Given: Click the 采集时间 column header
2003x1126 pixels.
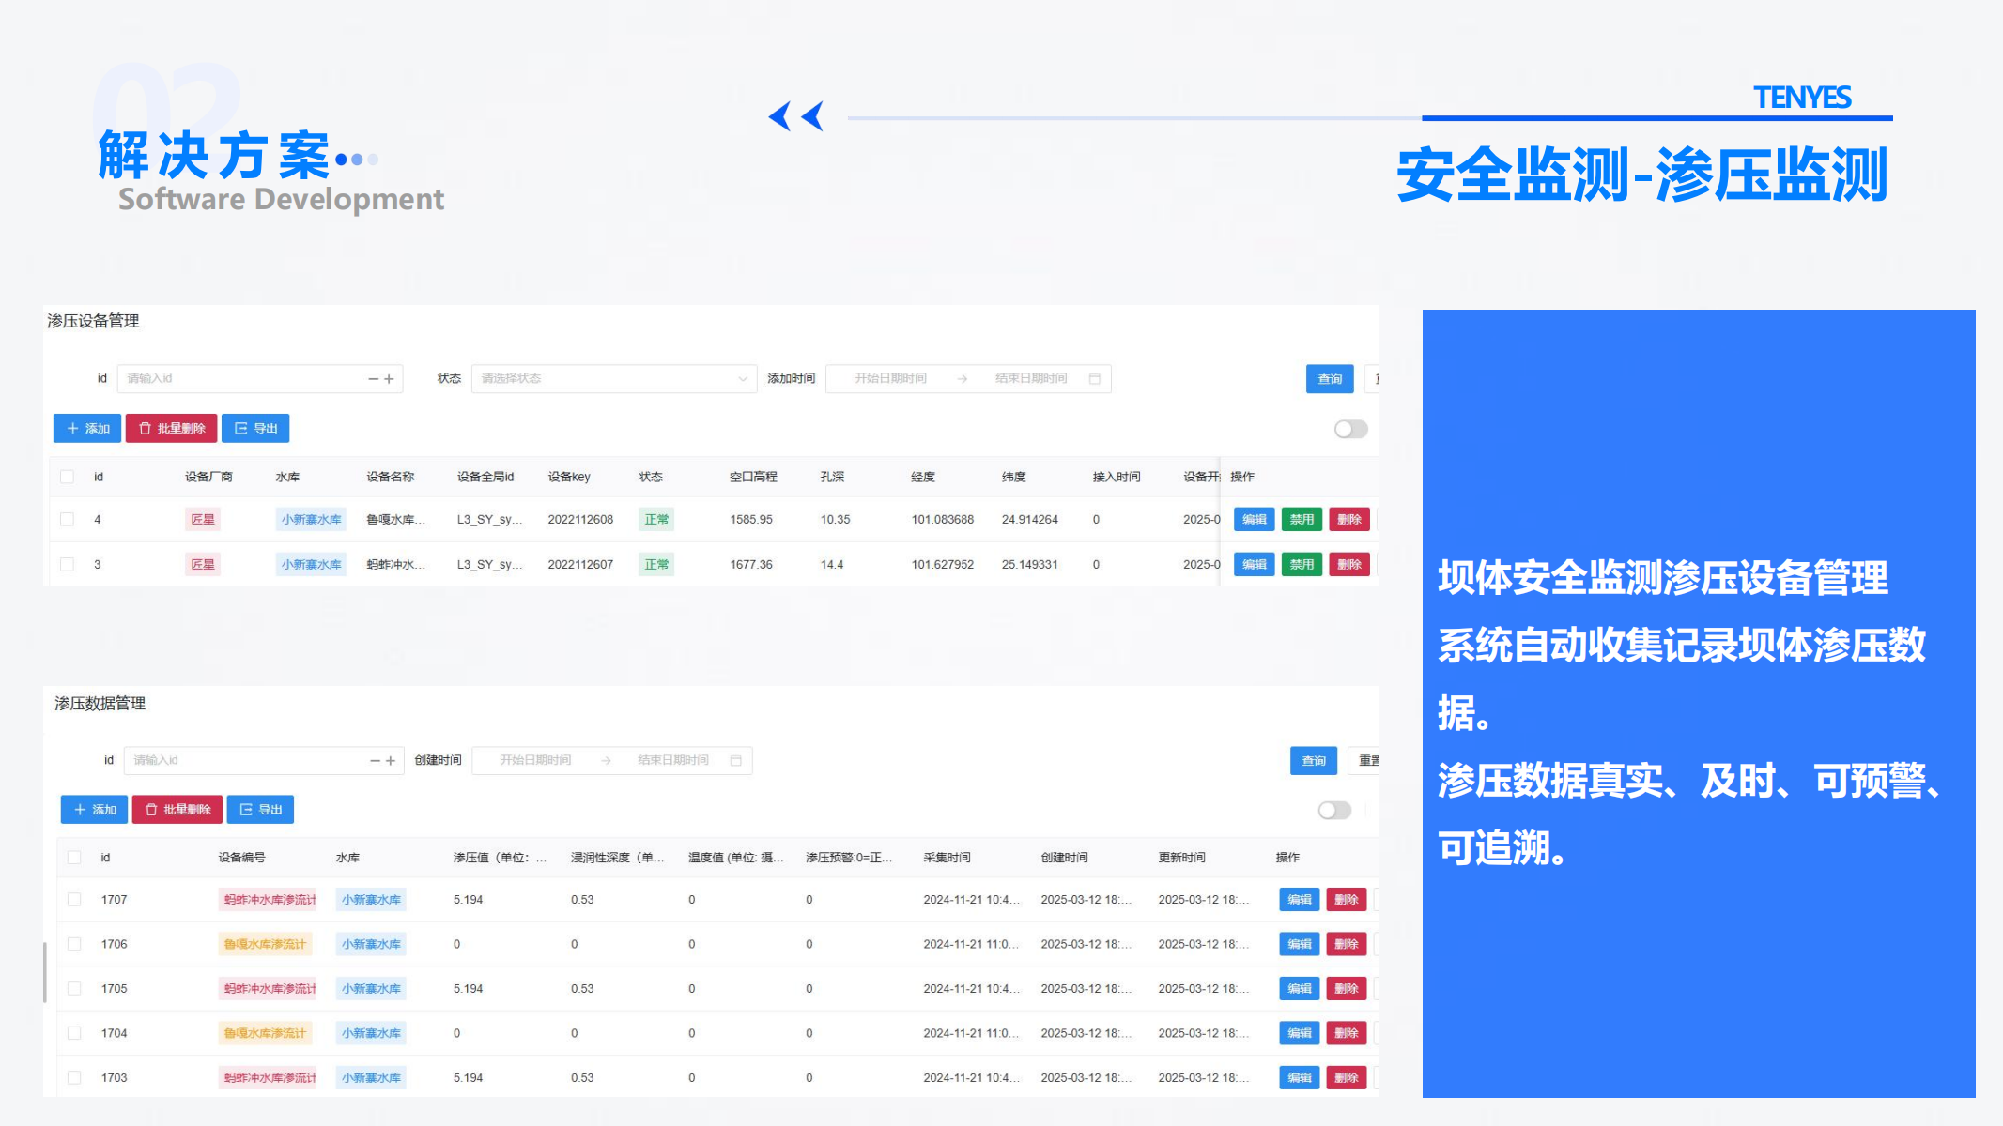Looking at the screenshot, I should pos(947,858).
